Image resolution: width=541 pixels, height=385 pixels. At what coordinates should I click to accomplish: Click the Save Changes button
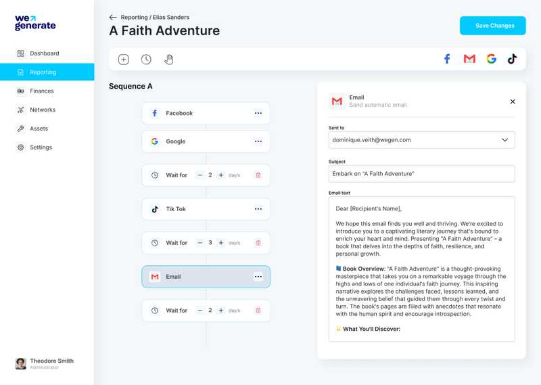[x=492, y=26]
